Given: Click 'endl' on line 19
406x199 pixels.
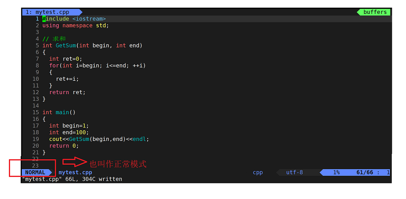Looking at the screenshot, I should pos(139,139).
